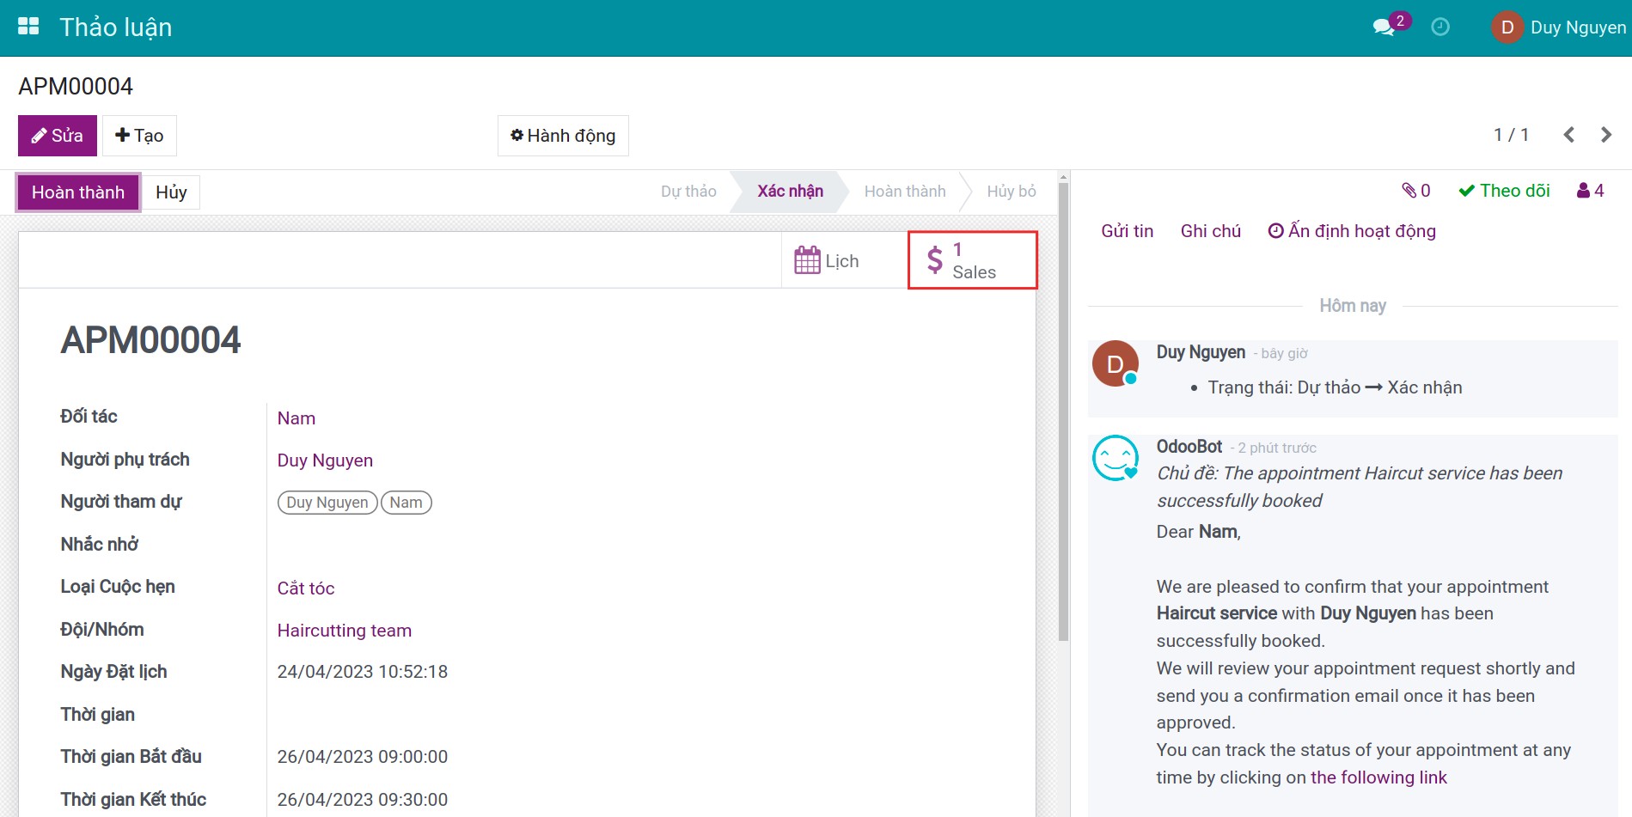Viewport: 1632px width, 817px height.
Task: Go to previous record arrow
Action: (x=1569, y=135)
